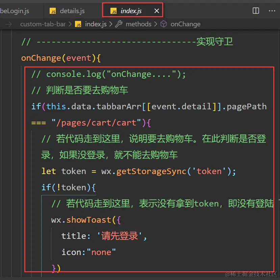Screen dimensions: 280x280
Task: Click the 实现守卫 comment header line
Action: pyautogui.click(x=127, y=42)
